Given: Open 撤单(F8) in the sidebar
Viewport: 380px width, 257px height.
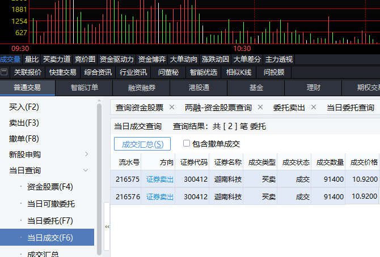Looking at the screenshot, I should tap(24, 139).
